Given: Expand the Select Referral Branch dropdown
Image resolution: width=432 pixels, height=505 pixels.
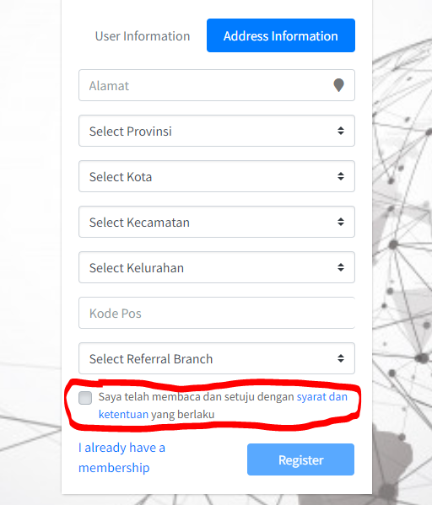Looking at the screenshot, I should coord(217,358).
